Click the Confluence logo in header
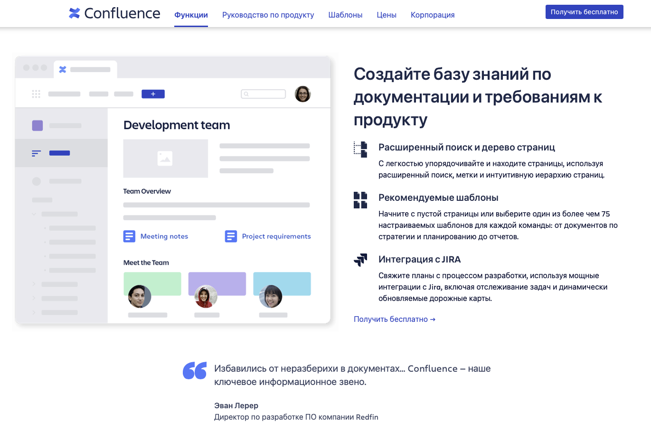 [x=114, y=13]
